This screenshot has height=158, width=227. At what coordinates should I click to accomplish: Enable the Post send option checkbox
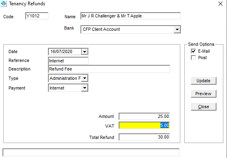click(193, 58)
